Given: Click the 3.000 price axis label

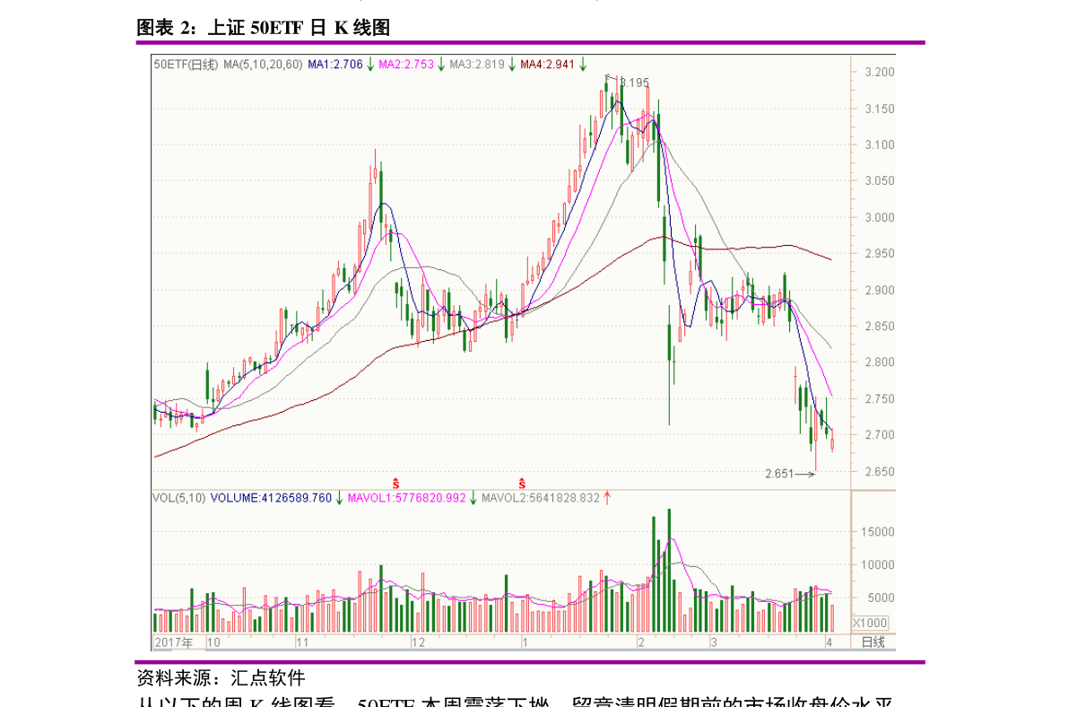Looking at the screenshot, I should (875, 217).
